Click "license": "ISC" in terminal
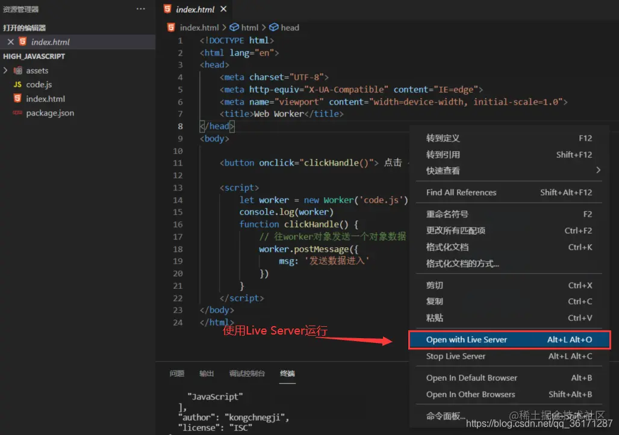Screen dimensions: 619x435 pyautogui.click(x=215, y=428)
